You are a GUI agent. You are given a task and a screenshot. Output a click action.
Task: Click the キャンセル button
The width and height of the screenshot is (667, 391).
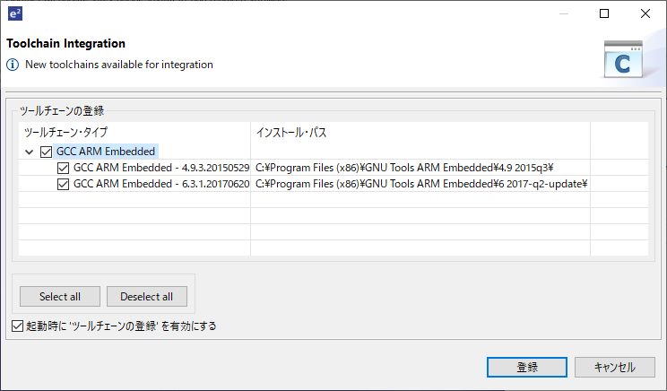[x=615, y=367]
